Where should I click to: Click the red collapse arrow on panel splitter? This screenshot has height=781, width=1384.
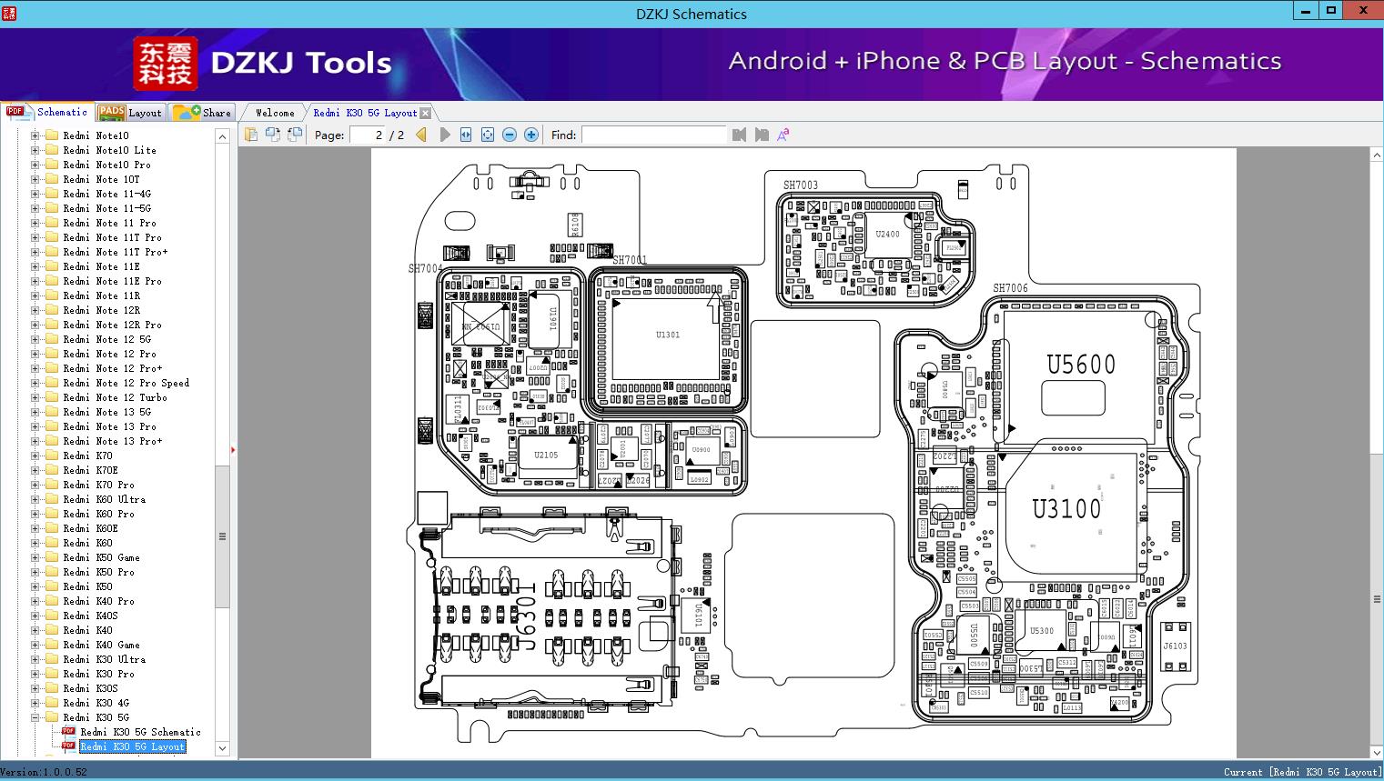pyautogui.click(x=234, y=449)
